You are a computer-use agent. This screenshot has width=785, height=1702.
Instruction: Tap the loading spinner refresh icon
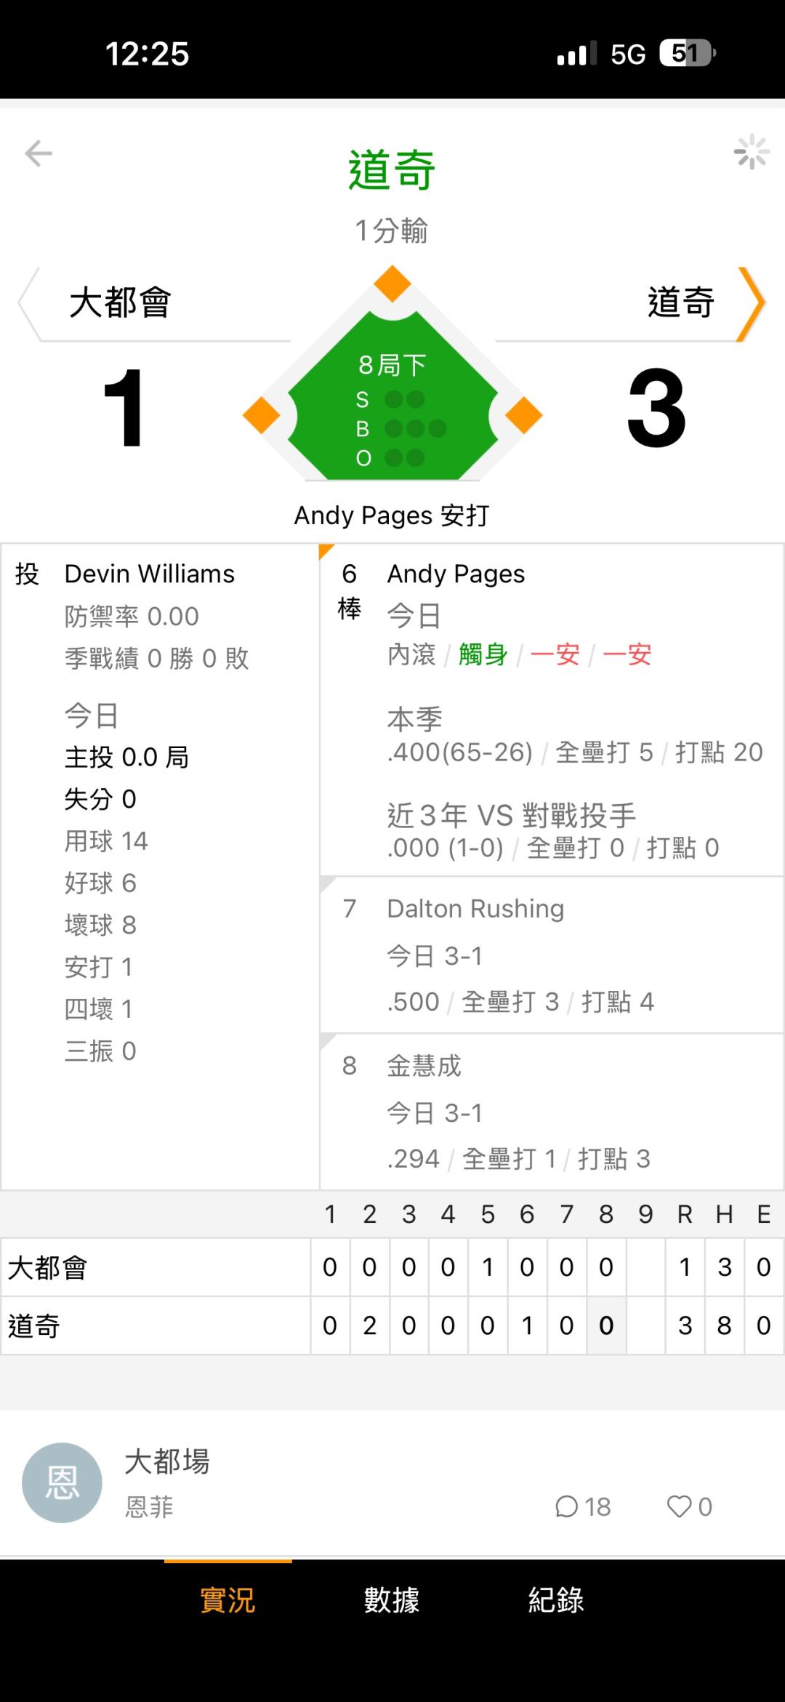pyautogui.click(x=751, y=153)
